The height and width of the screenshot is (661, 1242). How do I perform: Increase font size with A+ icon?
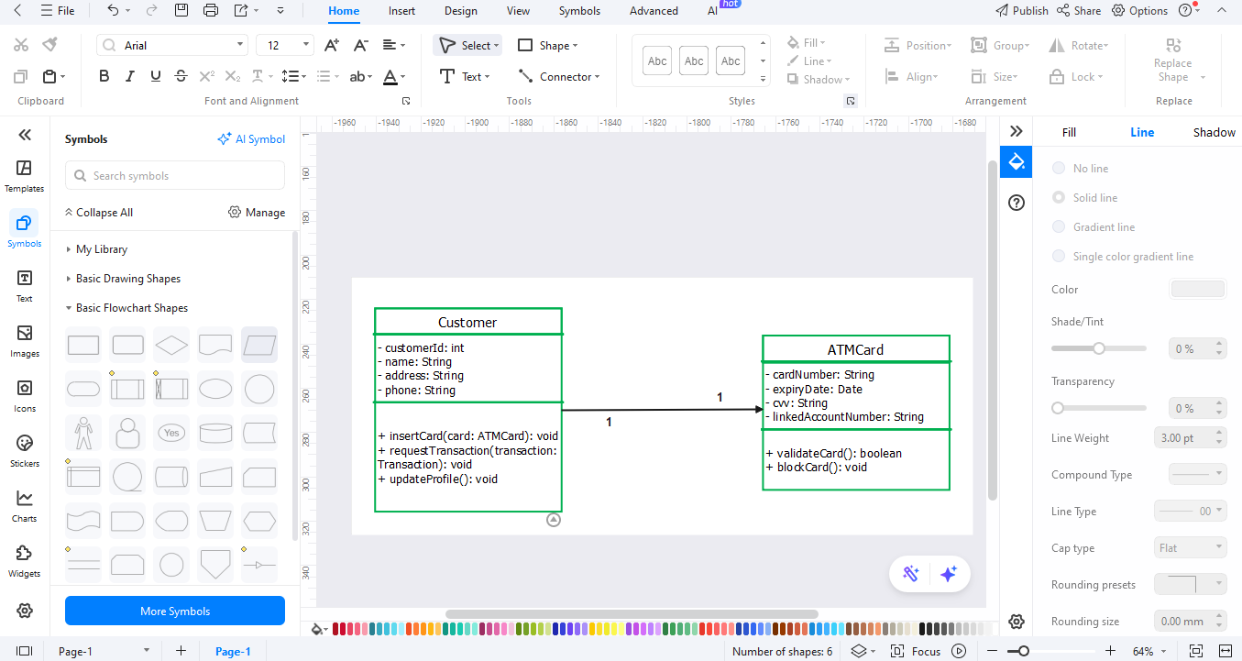[x=332, y=45]
